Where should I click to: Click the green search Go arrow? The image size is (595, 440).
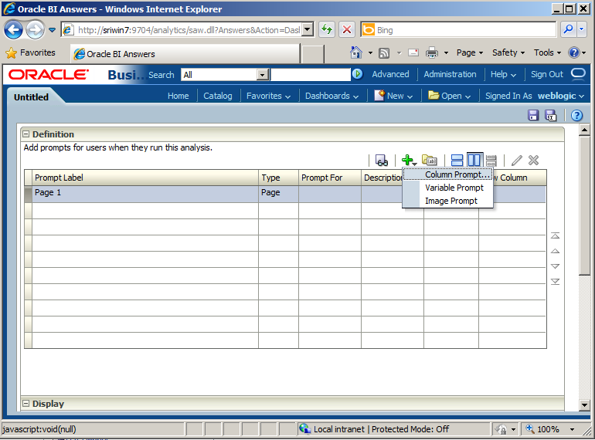click(357, 74)
